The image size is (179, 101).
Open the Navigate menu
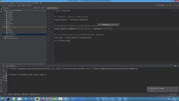pos(12,3)
